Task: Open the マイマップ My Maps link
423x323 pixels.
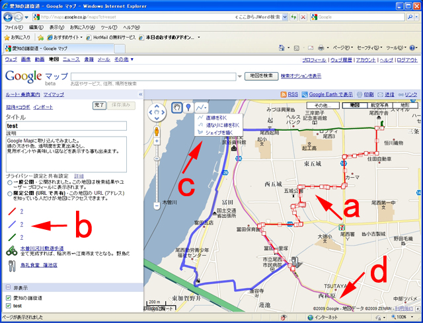Action: [x=54, y=94]
